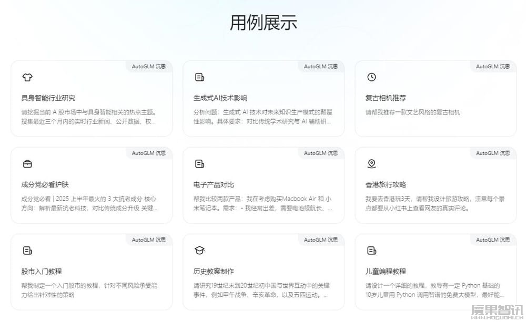
Task: Click AutoGLM 沉思 tag on 股市入门教程 card
Action: (149, 240)
